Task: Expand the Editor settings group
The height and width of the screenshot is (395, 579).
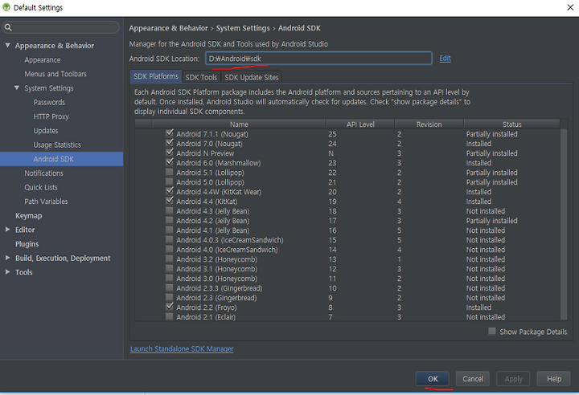Action: [x=7, y=230]
